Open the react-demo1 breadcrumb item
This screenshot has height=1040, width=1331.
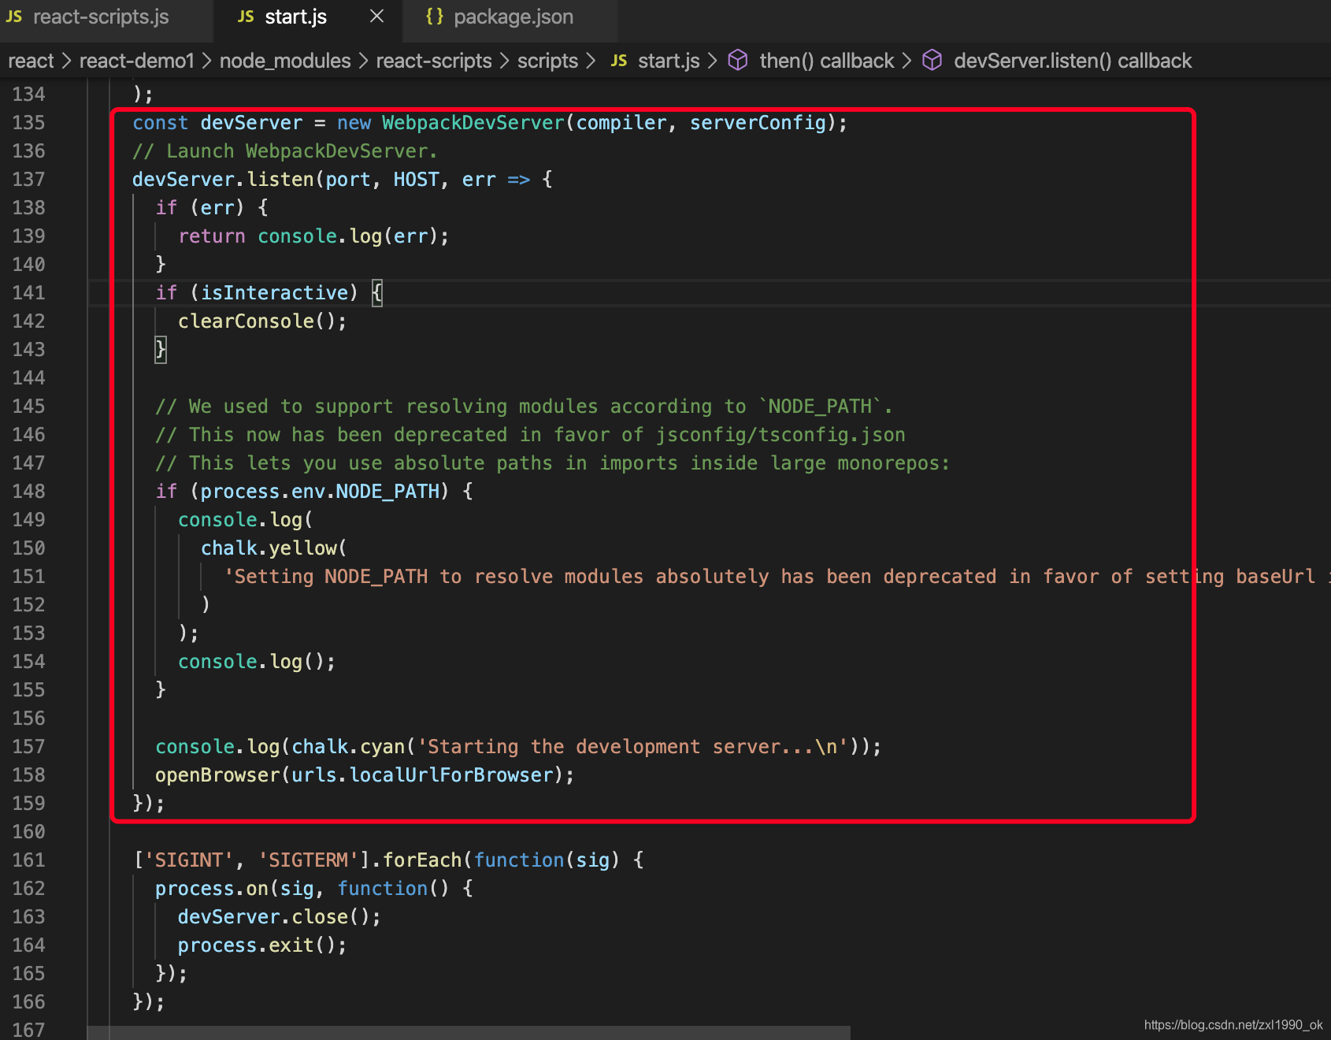[136, 60]
